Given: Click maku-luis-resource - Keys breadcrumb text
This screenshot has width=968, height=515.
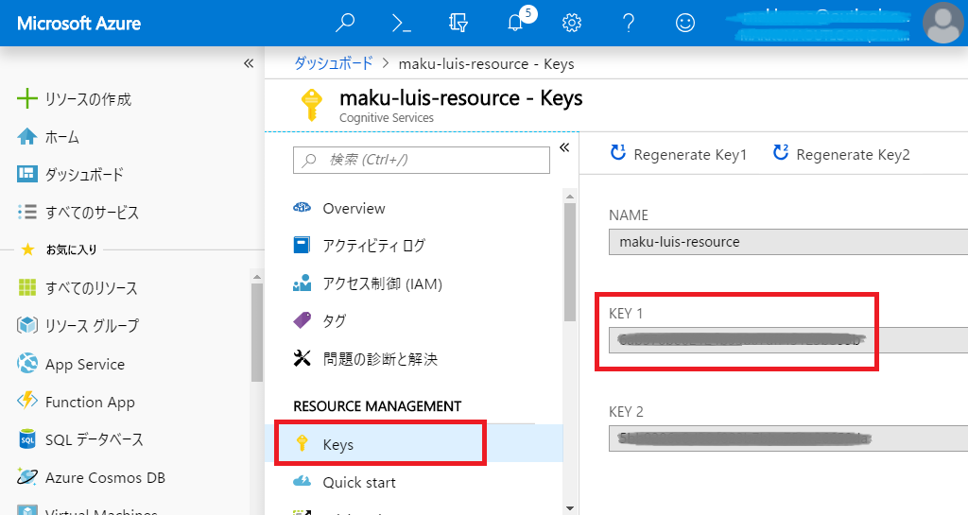Looking at the screenshot, I should click(x=487, y=64).
